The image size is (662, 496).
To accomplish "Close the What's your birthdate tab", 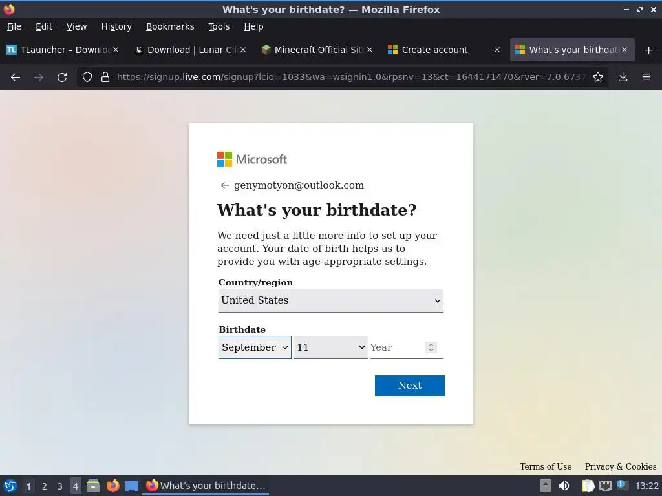I will tap(625, 50).
